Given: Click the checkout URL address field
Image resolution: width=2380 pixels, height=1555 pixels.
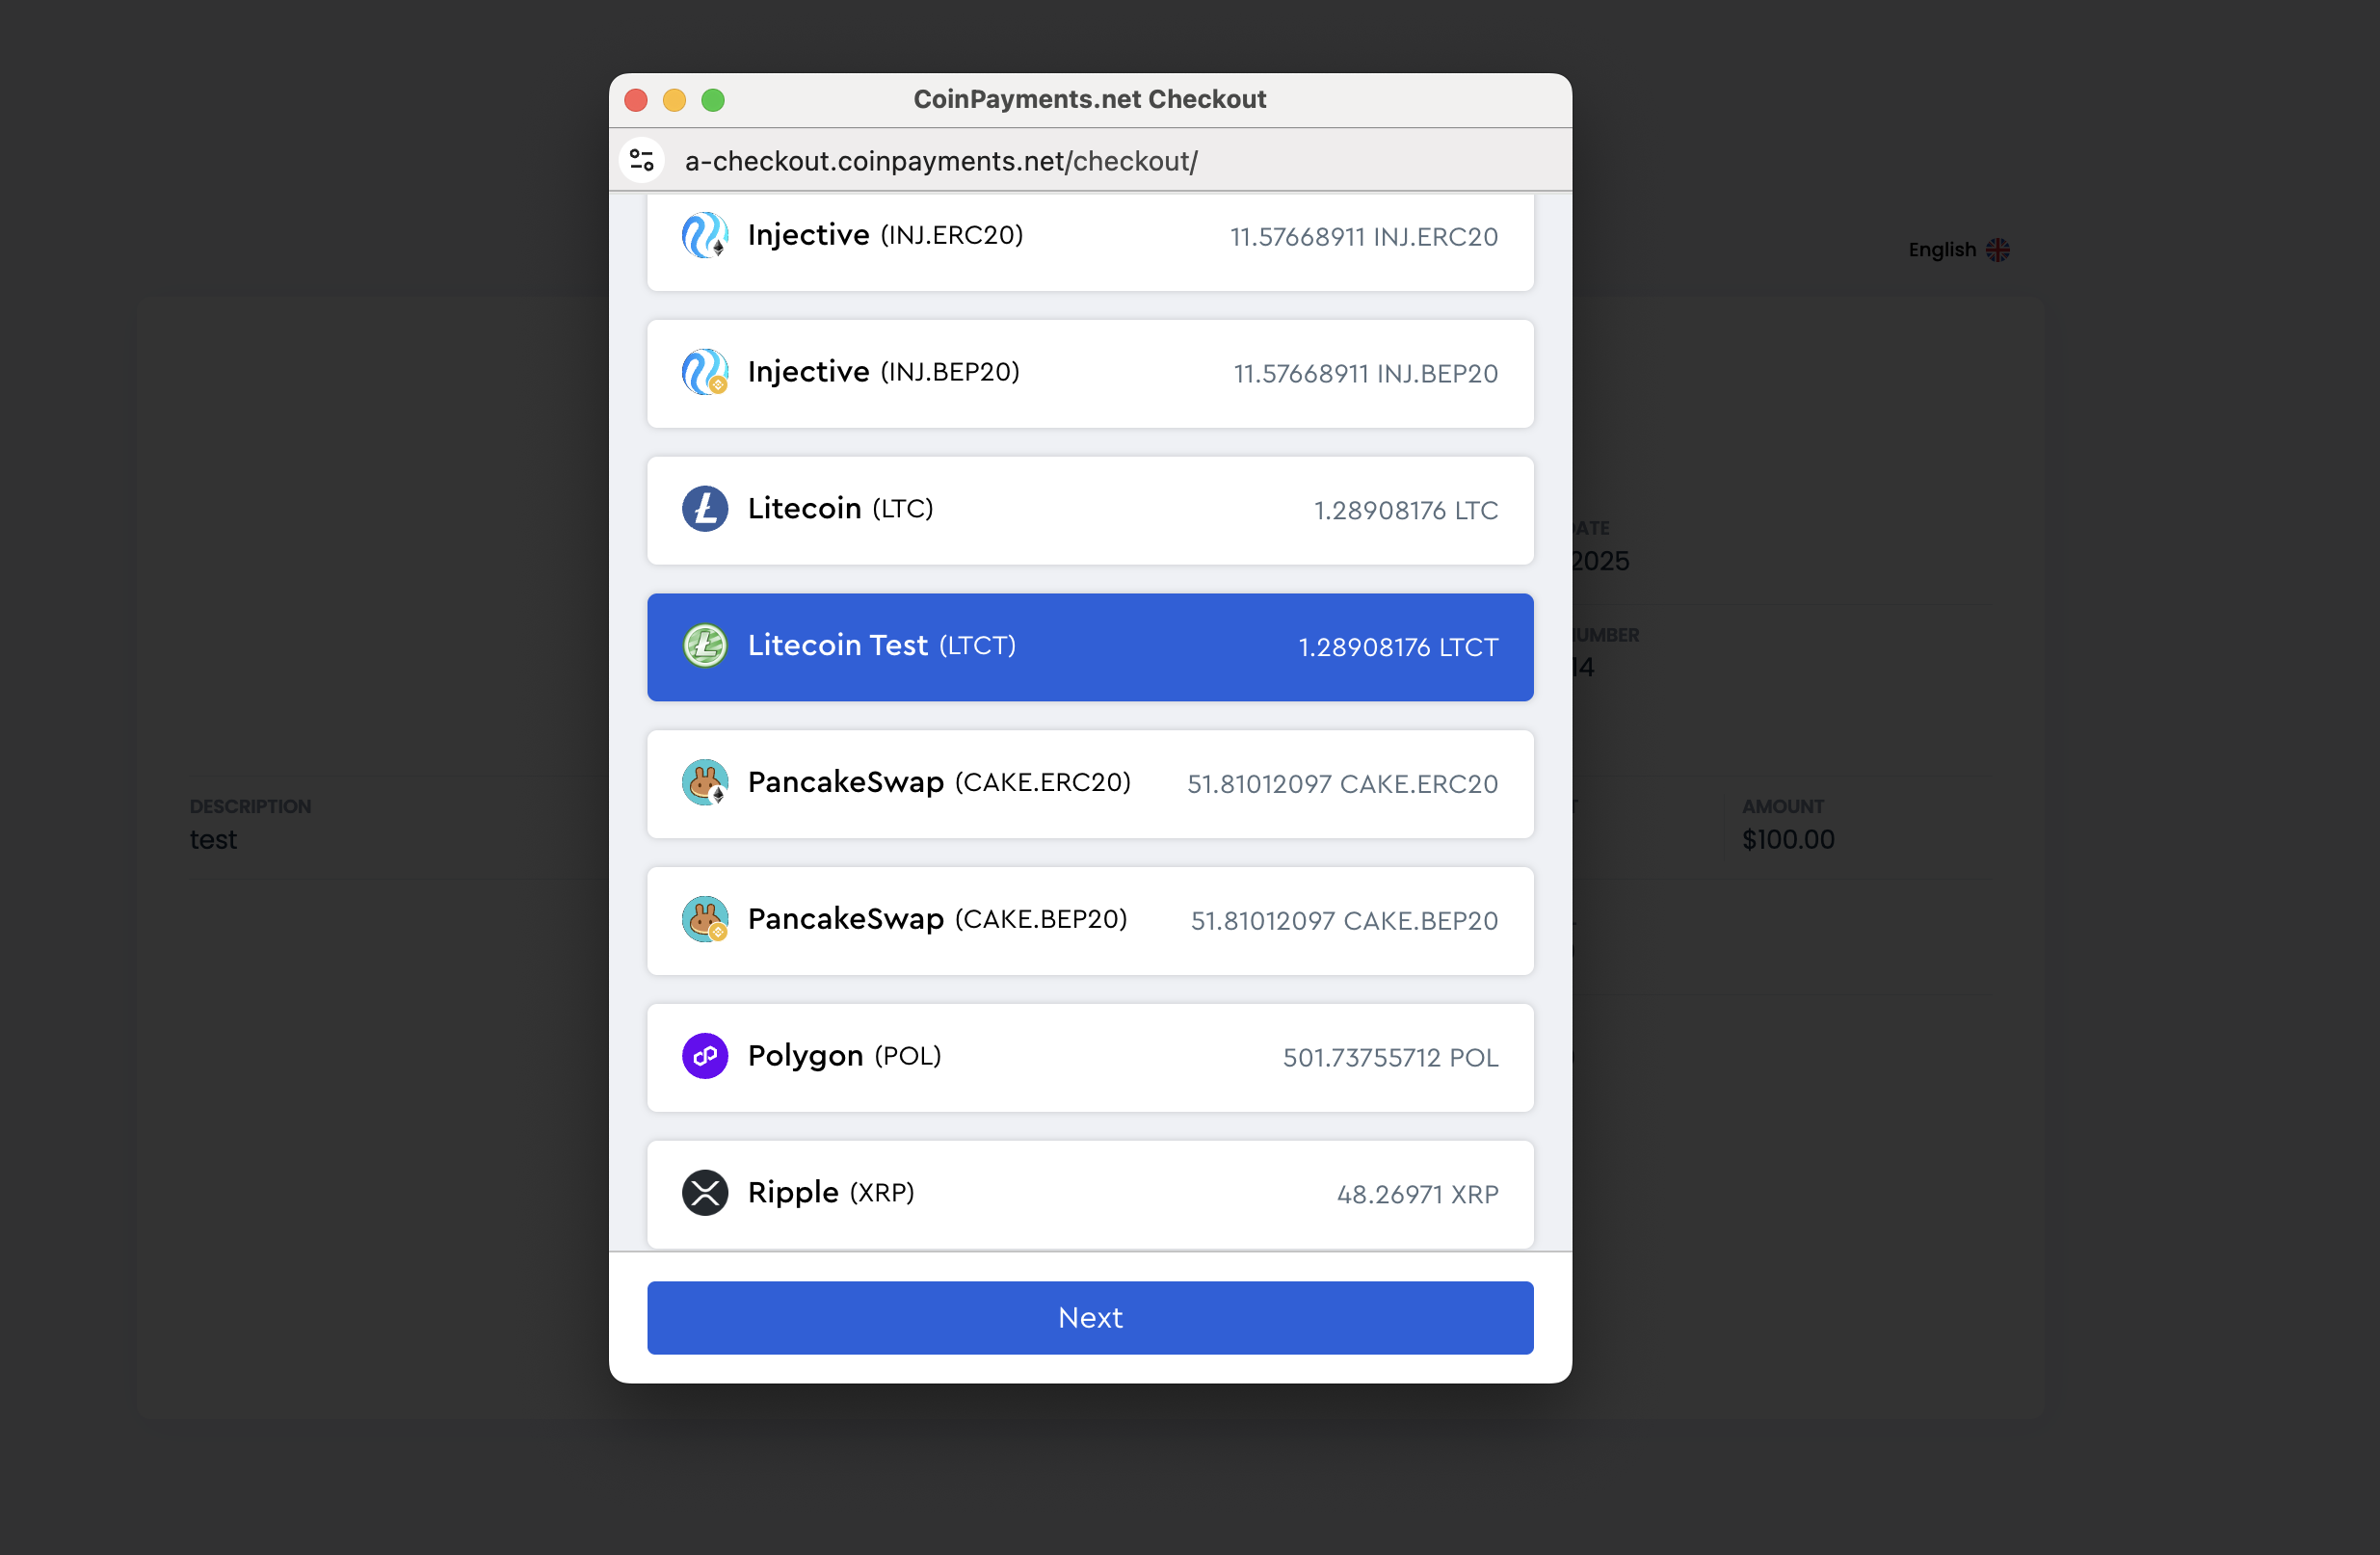Looking at the screenshot, I should click(x=940, y=161).
